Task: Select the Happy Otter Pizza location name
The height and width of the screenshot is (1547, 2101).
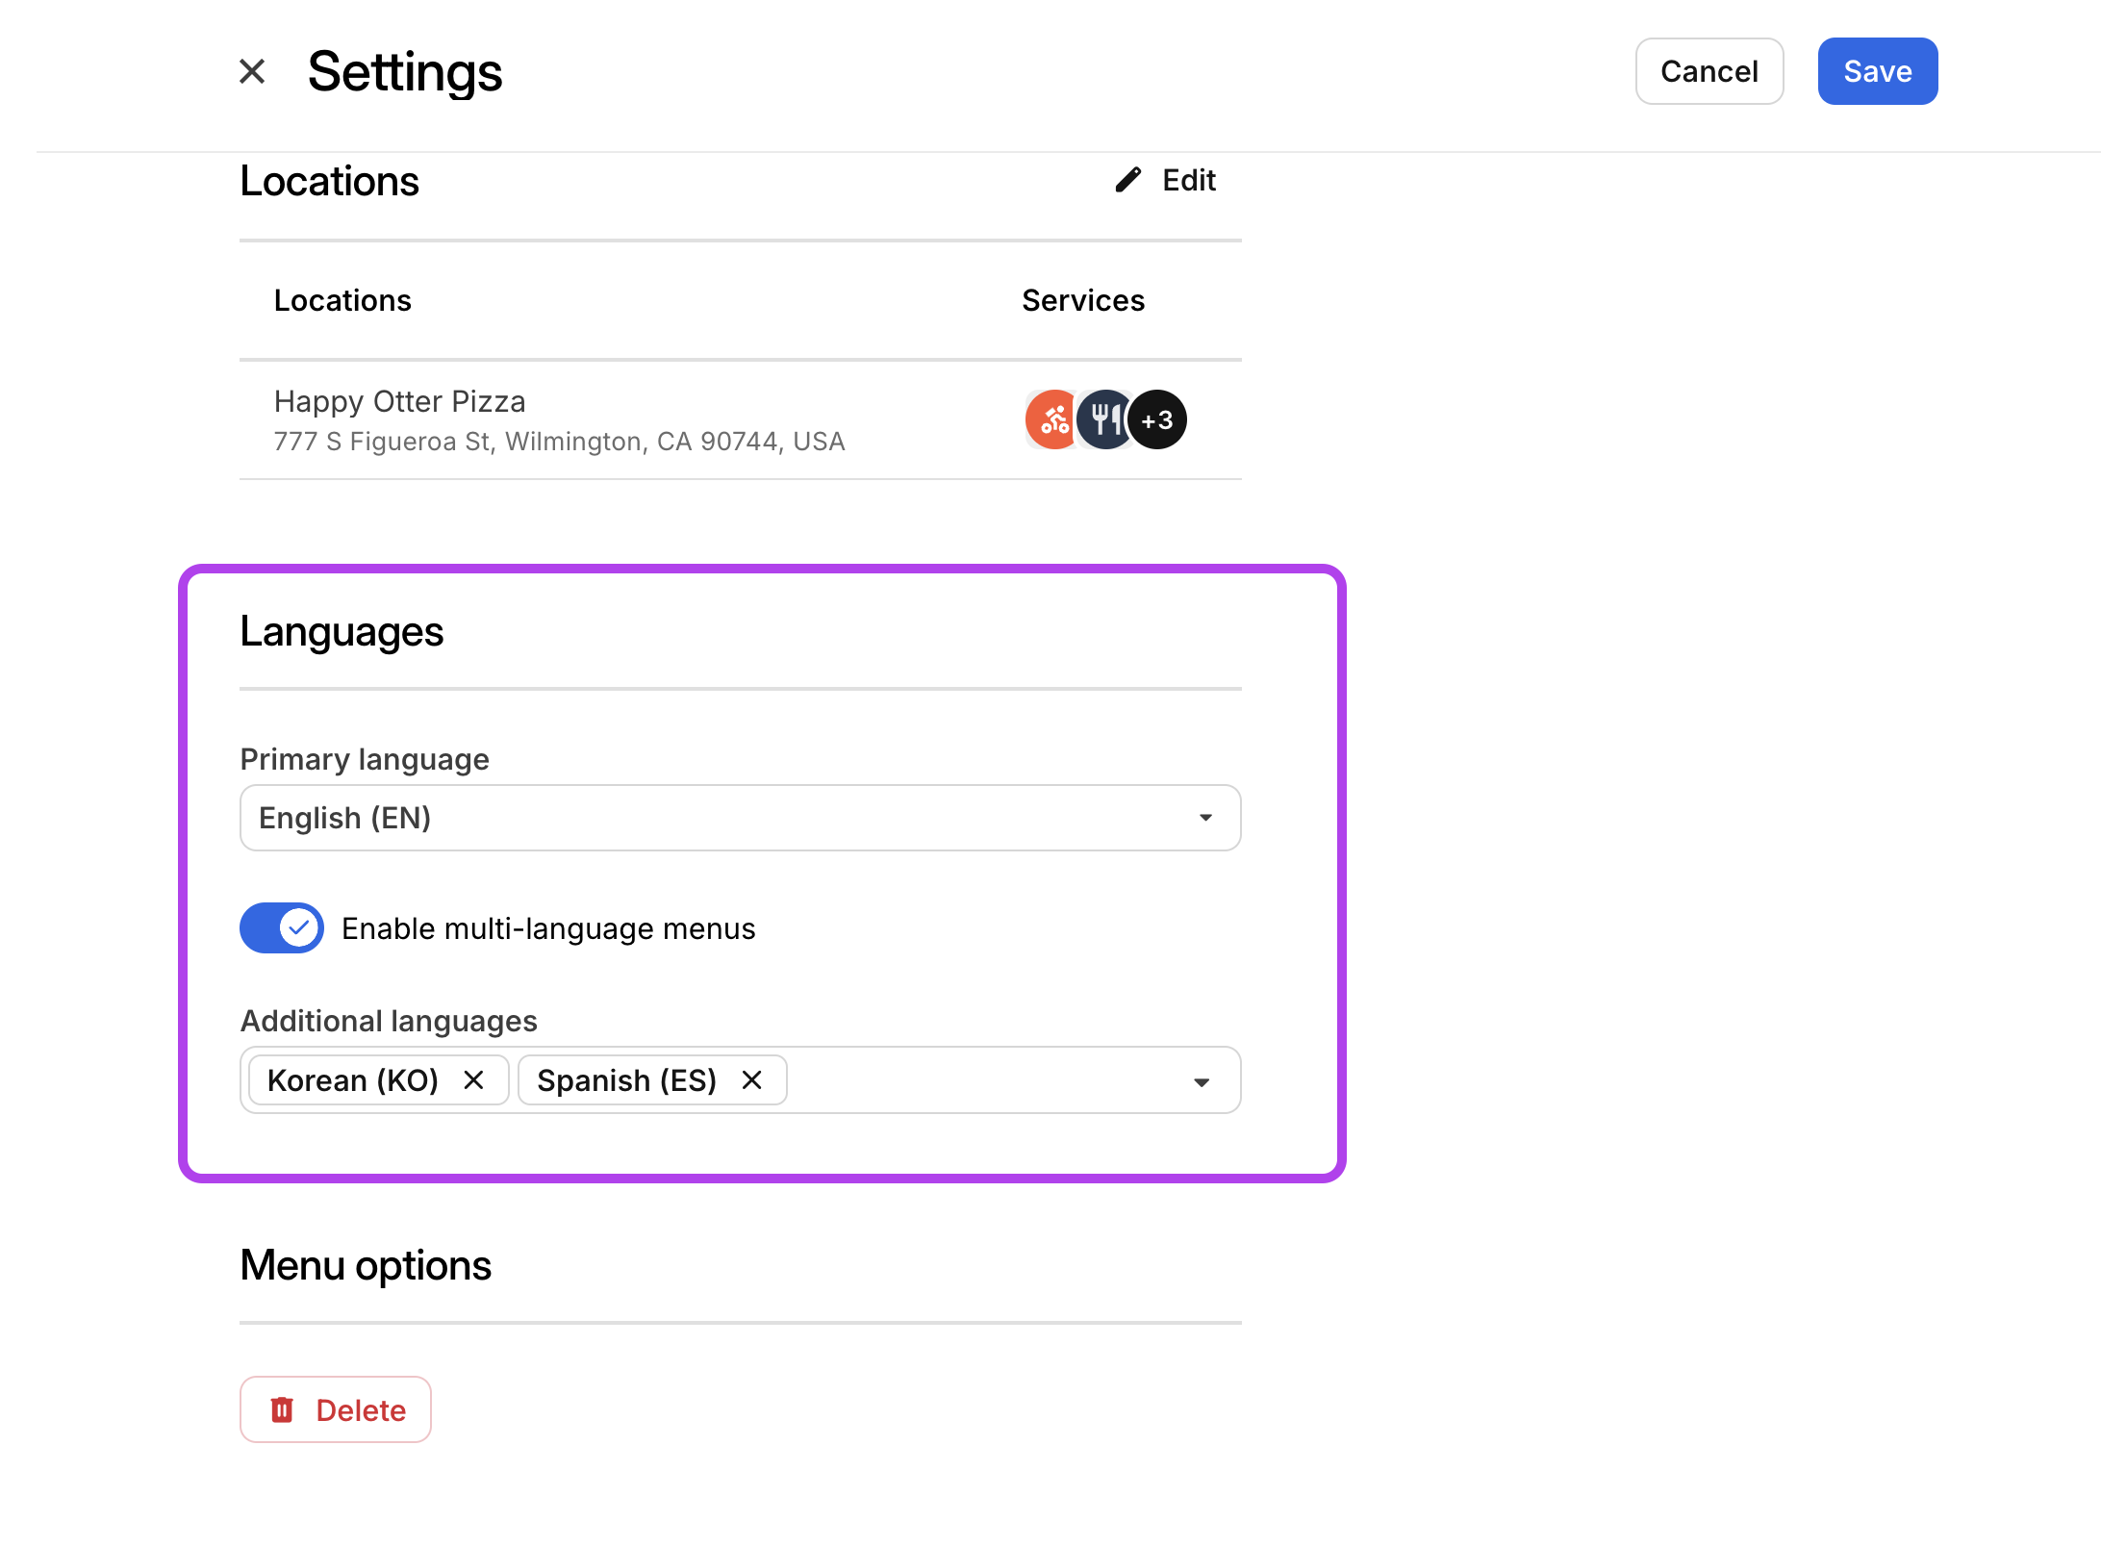Action: coord(399,401)
